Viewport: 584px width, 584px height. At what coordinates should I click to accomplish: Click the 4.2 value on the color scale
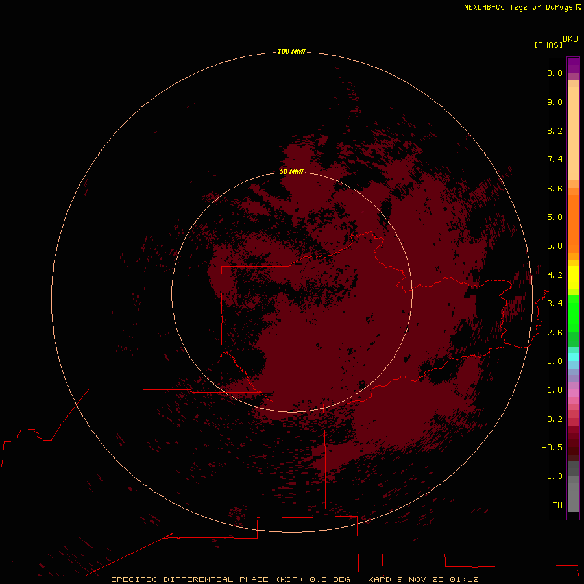coord(555,275)
